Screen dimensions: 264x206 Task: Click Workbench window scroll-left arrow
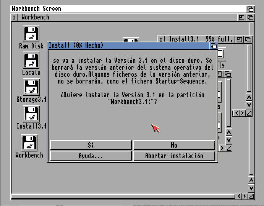click(x=239, y=196)
